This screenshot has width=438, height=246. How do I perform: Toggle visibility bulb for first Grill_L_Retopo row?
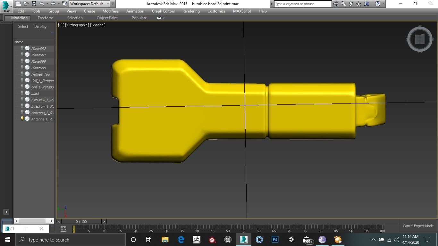[x=22, y=80]
